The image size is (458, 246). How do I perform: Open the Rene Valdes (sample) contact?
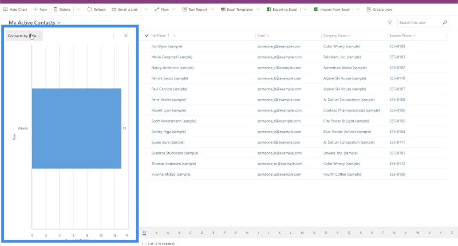point(168,100)
